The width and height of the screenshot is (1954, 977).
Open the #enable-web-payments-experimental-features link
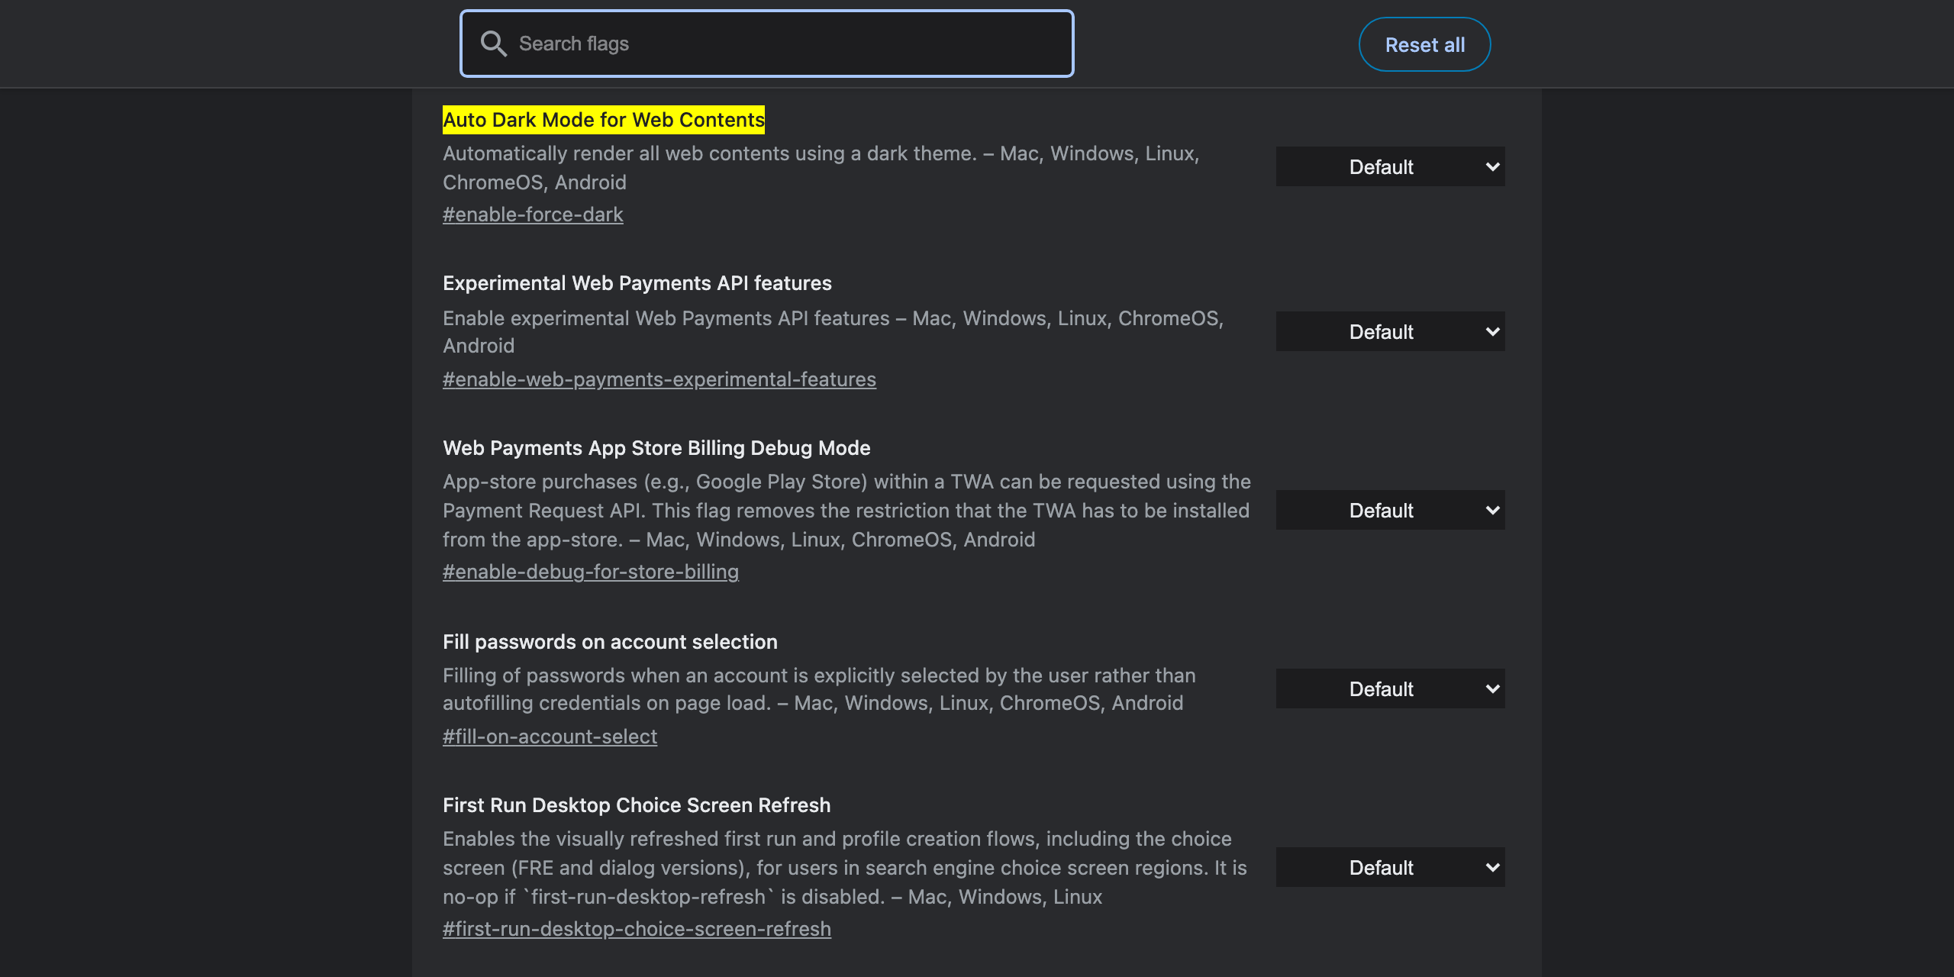point(659,379)
